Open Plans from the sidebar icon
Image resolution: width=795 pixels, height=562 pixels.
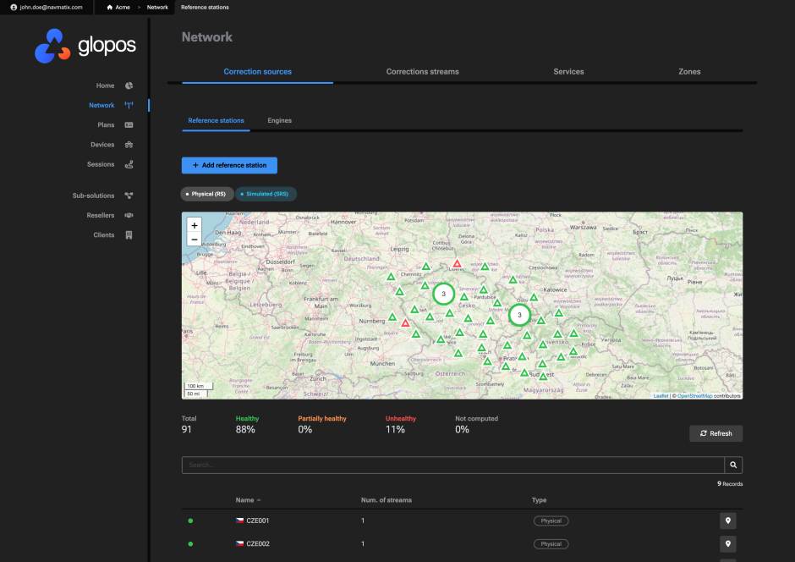point(129,125)
